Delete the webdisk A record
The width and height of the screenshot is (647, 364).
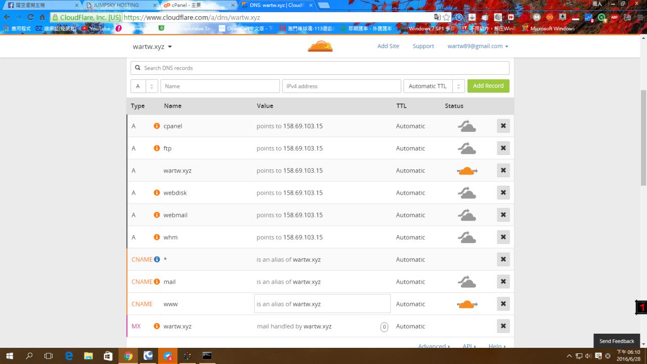click(503, 193)
